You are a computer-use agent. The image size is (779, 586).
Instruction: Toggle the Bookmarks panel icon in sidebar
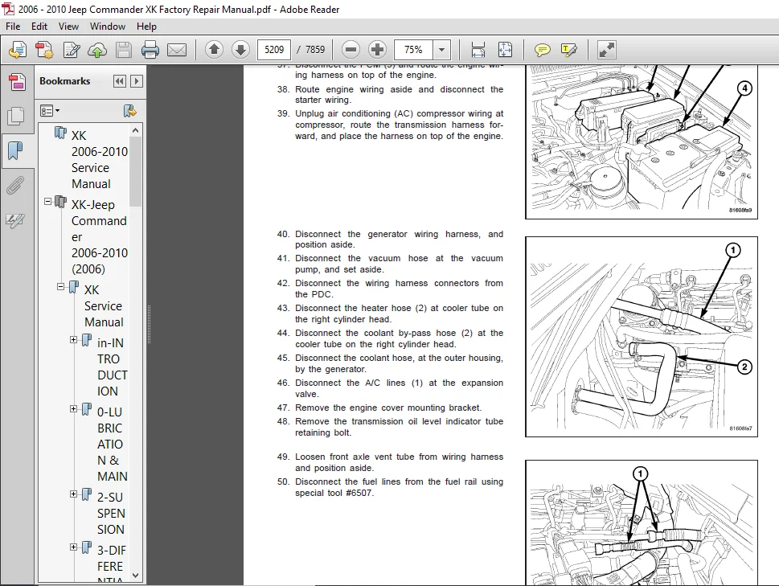(16, 150)
